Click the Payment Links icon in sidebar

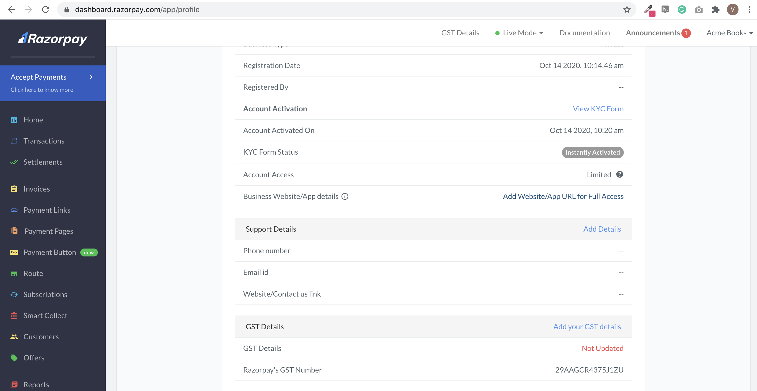pyautogui.click(x=14, y=209)
